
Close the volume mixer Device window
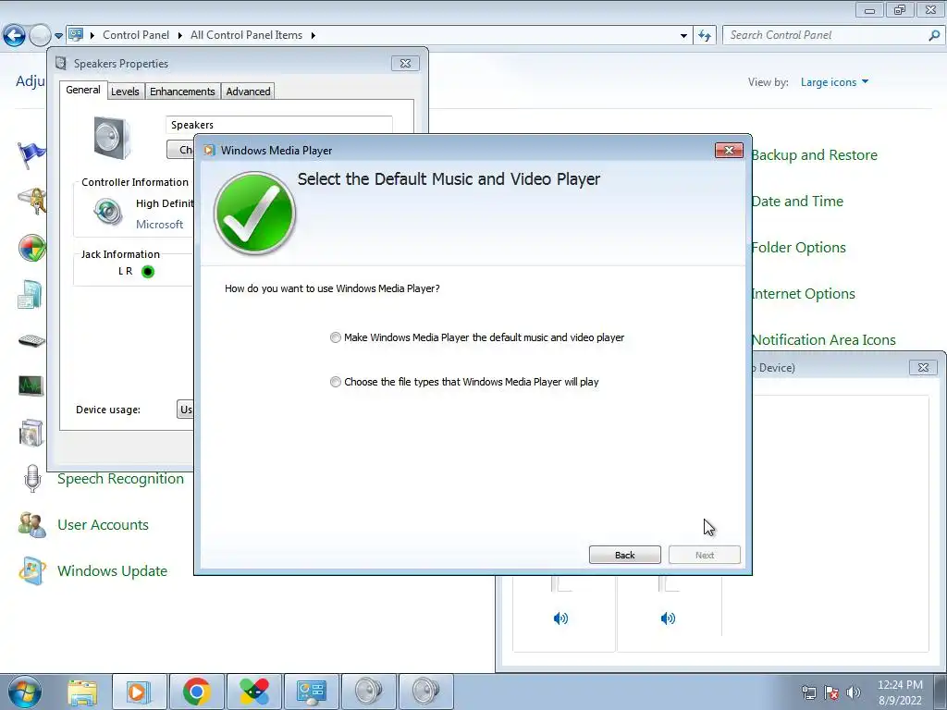[x=923, y=368]
